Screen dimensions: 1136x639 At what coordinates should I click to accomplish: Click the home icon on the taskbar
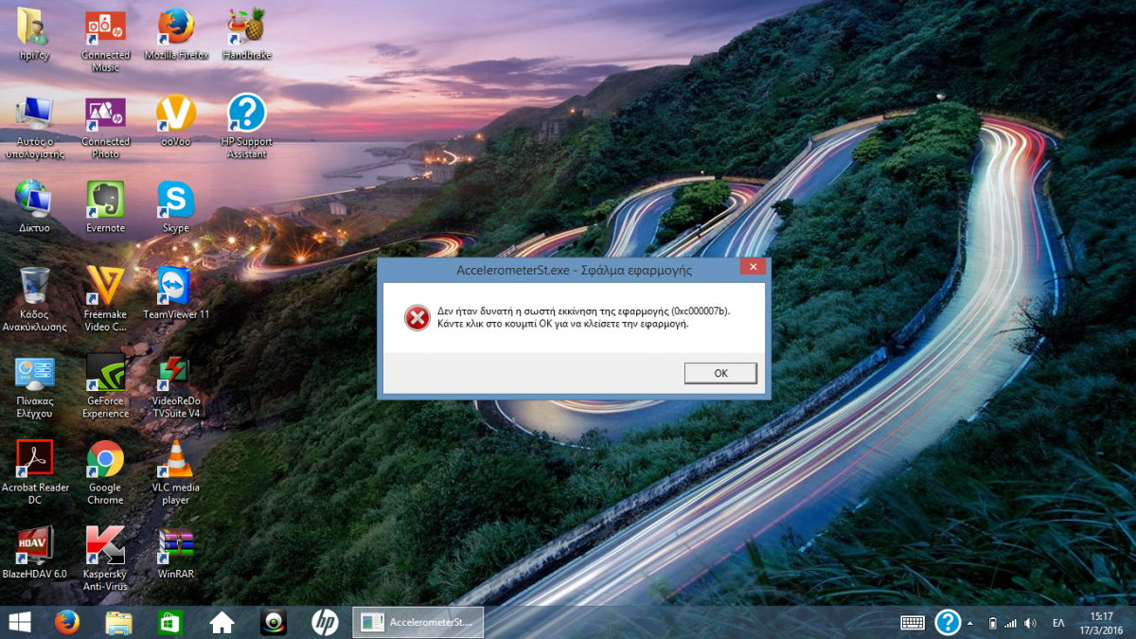[222, 622]
